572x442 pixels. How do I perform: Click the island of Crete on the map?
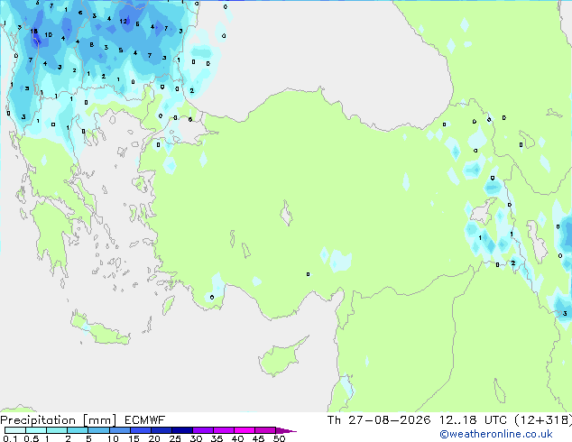click(99, 329)
